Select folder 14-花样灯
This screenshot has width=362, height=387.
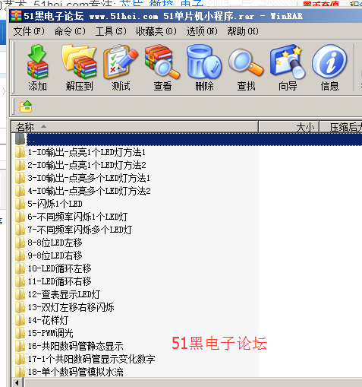(48, 320)
